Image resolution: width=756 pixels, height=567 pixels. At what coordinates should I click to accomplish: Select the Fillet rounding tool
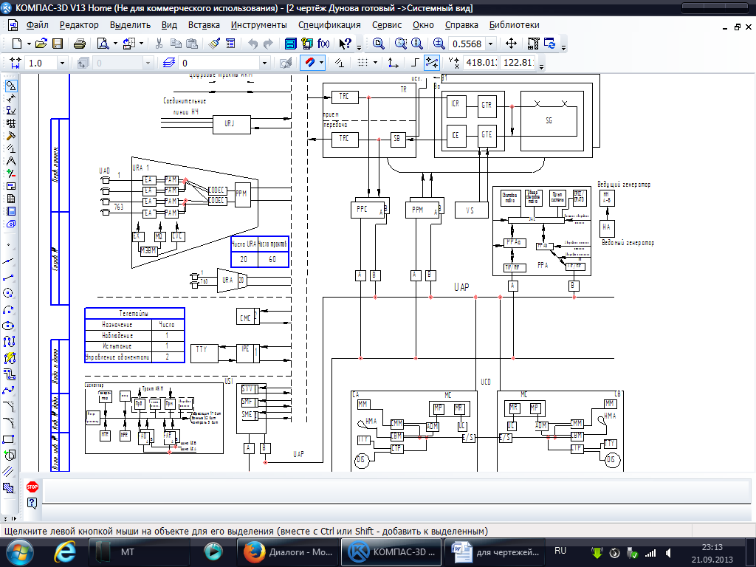tap(9, 423)
